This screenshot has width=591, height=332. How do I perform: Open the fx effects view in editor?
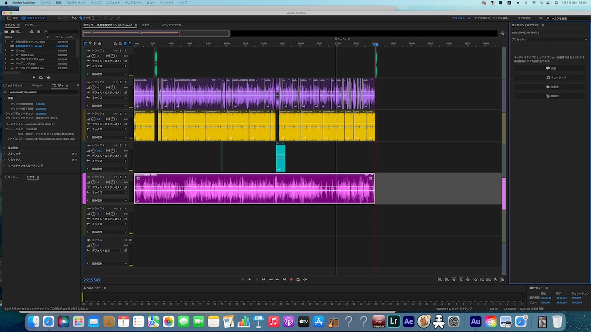(90, 44)
